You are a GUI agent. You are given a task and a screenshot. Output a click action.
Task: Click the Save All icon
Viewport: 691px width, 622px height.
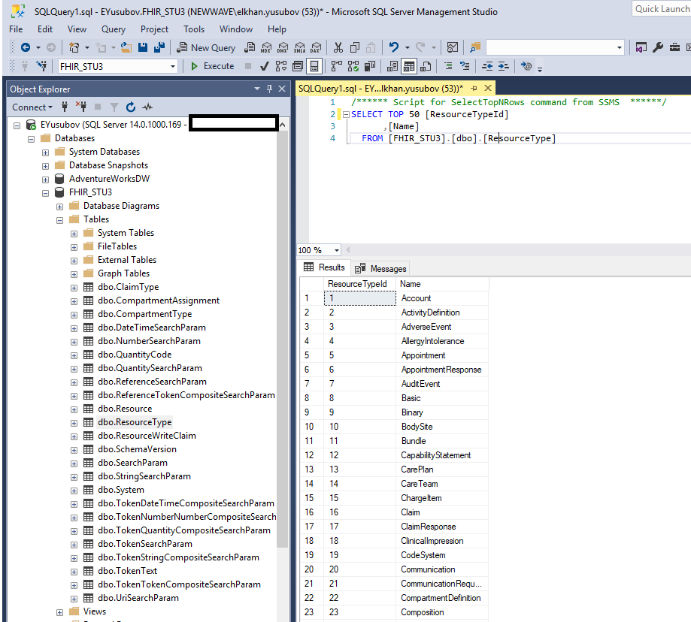[159, 47]
